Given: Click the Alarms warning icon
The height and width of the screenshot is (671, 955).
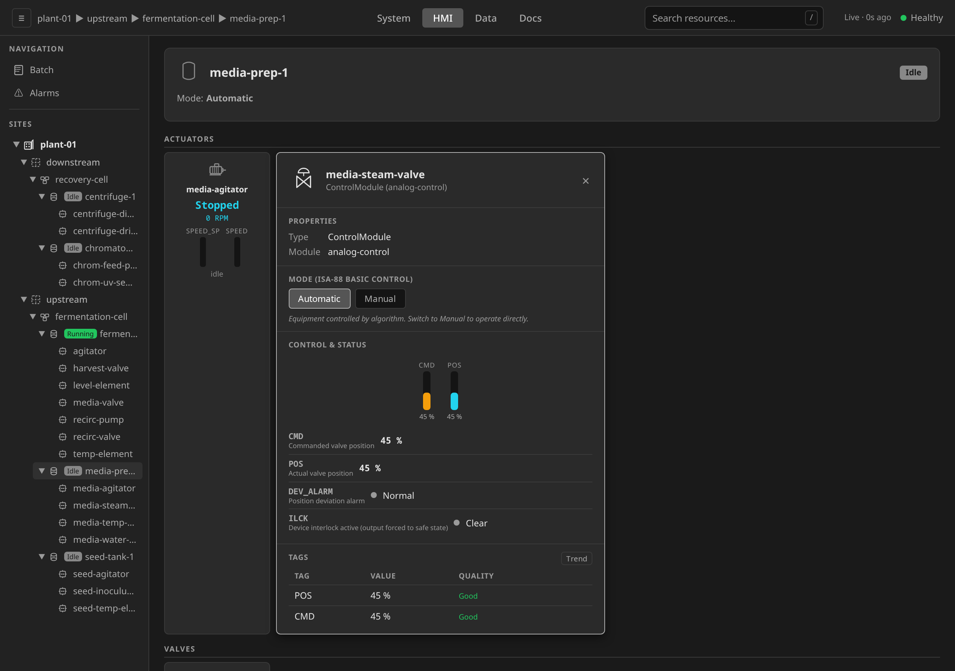Looking at the screenshot, I should (x=18, y=93).
